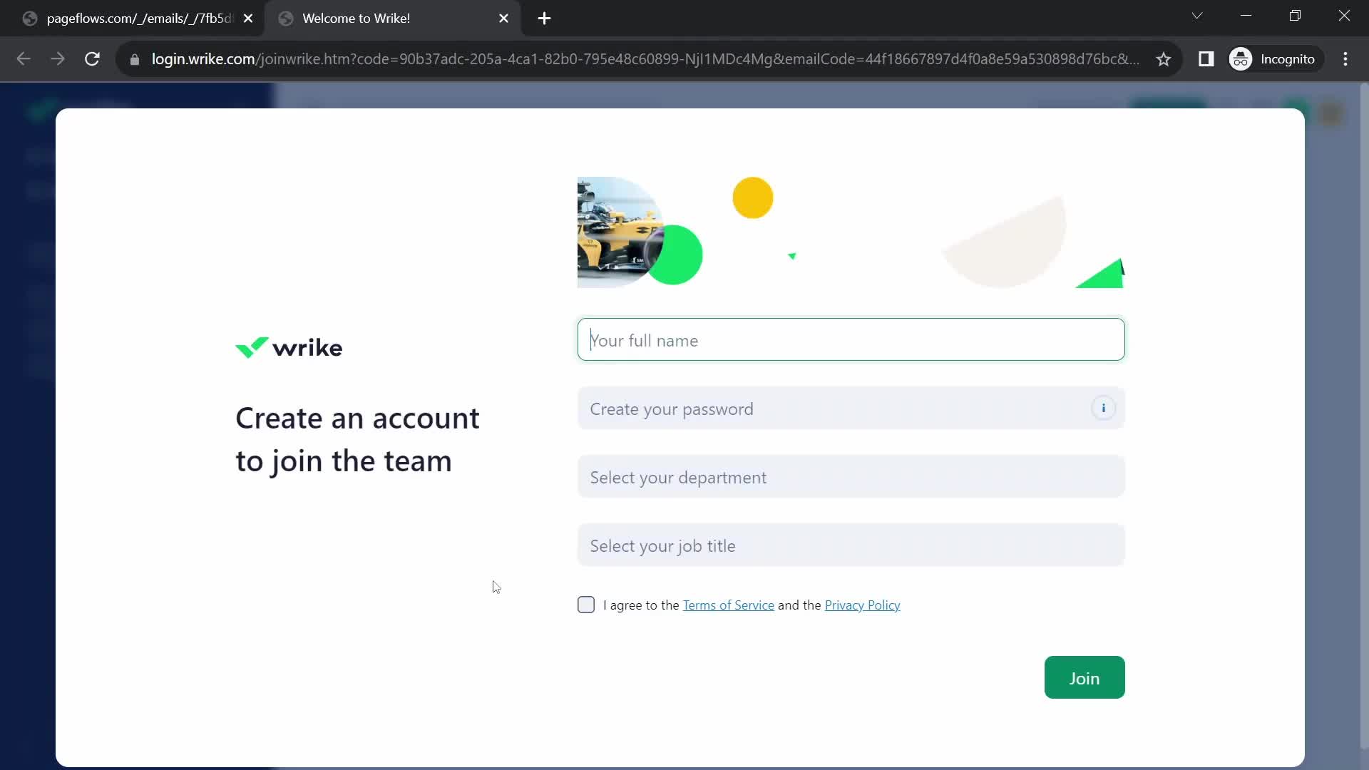The width and height of the screenshot is (1369, 770).
Task: Switch to the pageflows.com tab
Action: coord(132,19)
